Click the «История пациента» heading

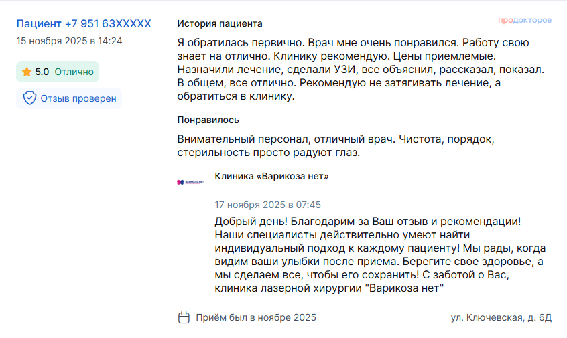[x=220, y=23]
